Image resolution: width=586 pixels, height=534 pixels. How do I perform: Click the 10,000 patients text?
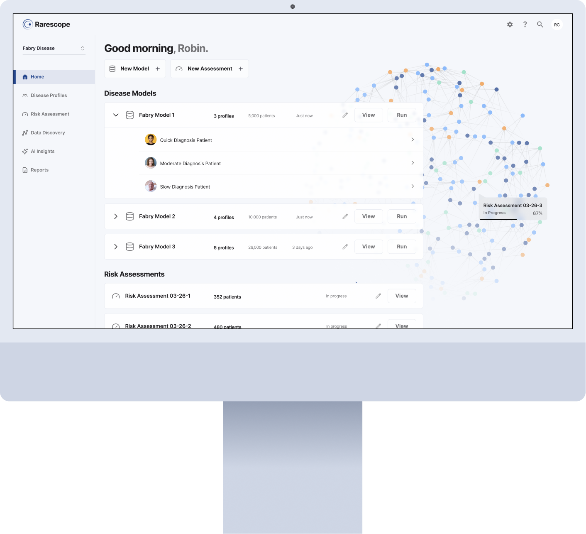click(262, 217)
